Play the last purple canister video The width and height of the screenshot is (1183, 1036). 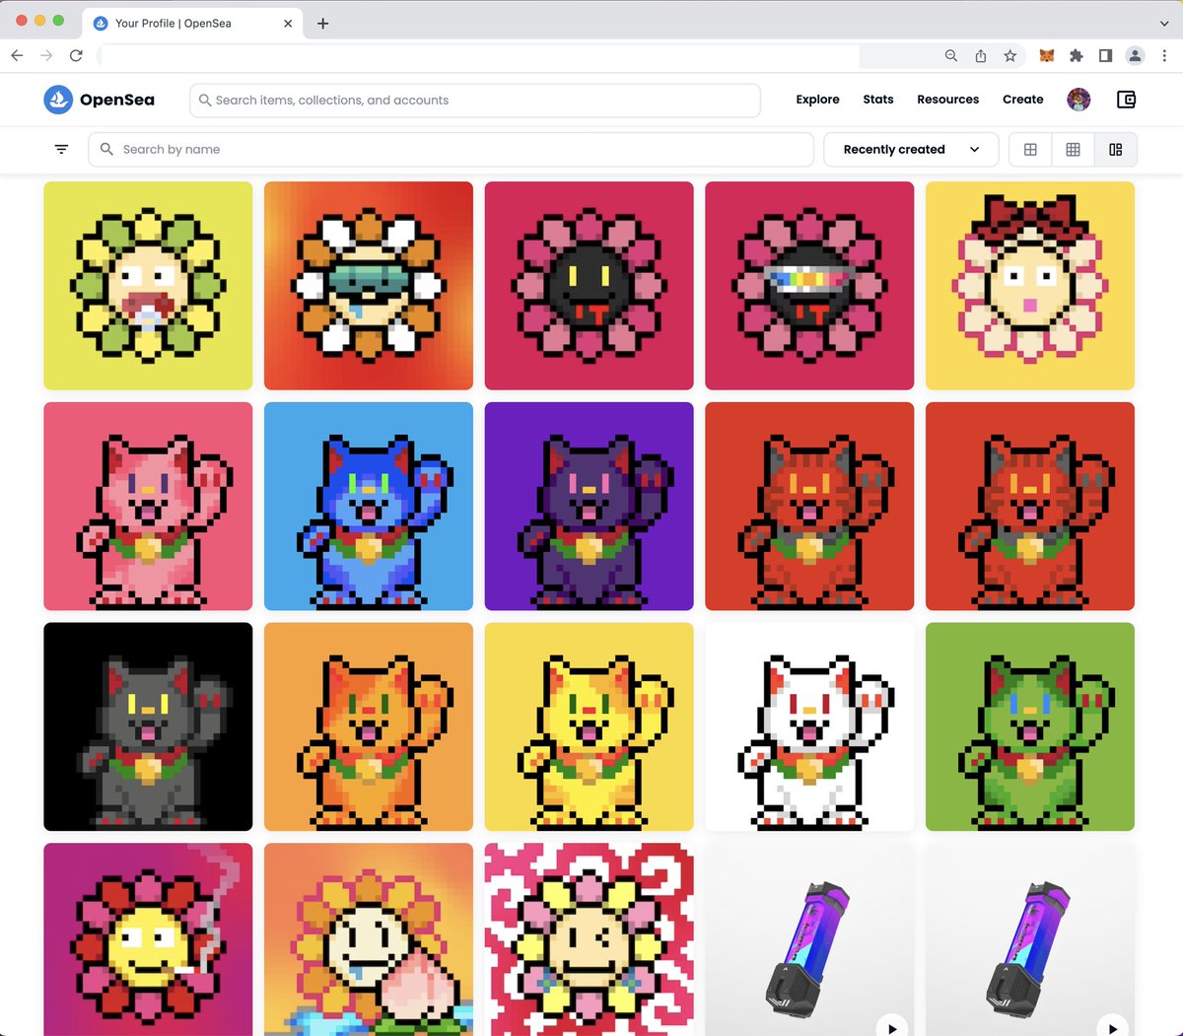pos(1112,1026)
